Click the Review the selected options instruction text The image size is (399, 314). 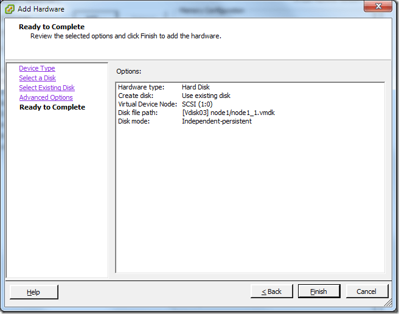[x=126, y=36]
